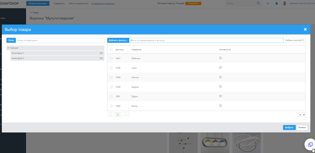Image resolution: width=315 pixels, height=153 pixels.
Task: Collapse the Каталог tree node
Action: point(8,48)
